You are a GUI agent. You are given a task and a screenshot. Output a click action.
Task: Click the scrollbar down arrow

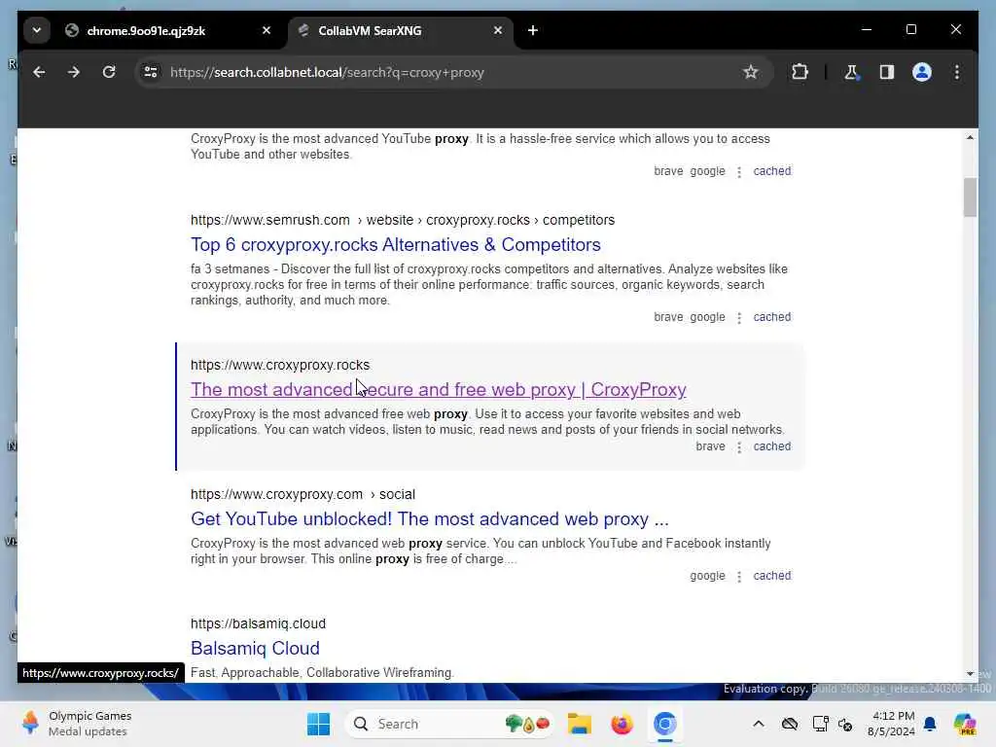pyautogui.click(x=970, y=674)
